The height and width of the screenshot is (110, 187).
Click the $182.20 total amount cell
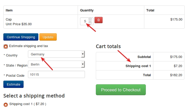pyautogui.click(x=169, y=75)
